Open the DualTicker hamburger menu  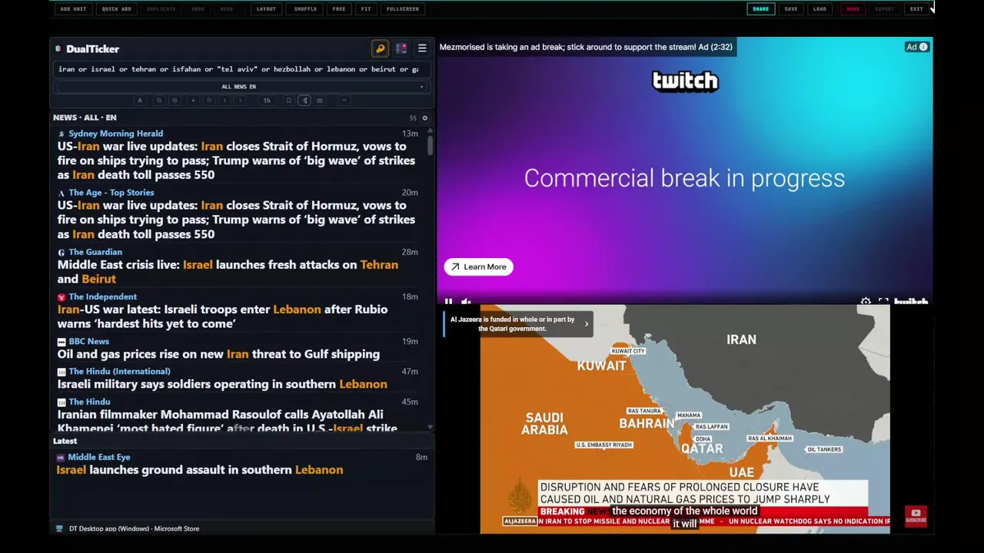[422, 49]
